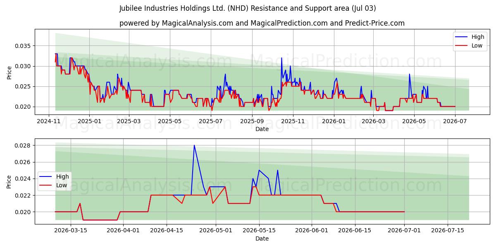Click the 2026-05-15 tick label on bottom chart
The height and width of the screenshot is (248, 496).
259,230
